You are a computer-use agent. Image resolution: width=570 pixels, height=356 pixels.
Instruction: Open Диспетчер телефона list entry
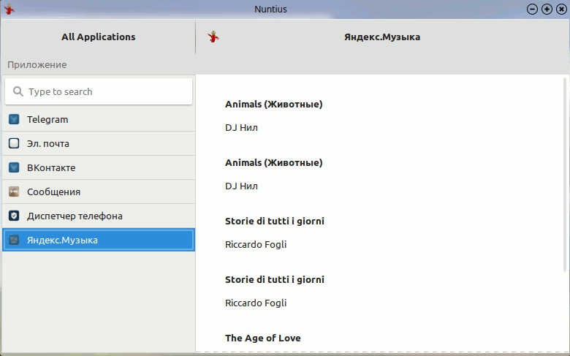pyautogui.click(x=99, y=216)
